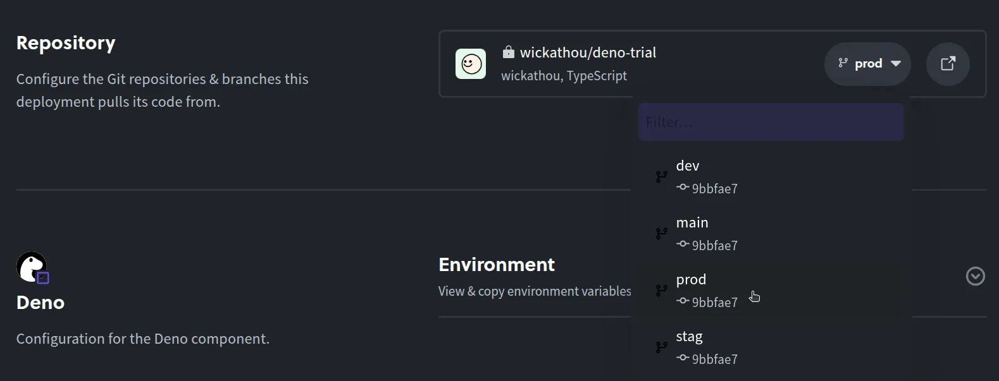Click the branch icon beside dev

point(661,177)
